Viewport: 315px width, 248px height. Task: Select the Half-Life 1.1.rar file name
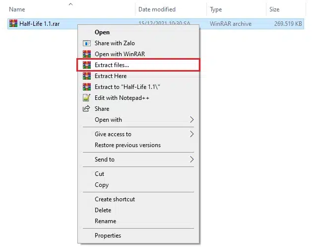click(39, 24)
